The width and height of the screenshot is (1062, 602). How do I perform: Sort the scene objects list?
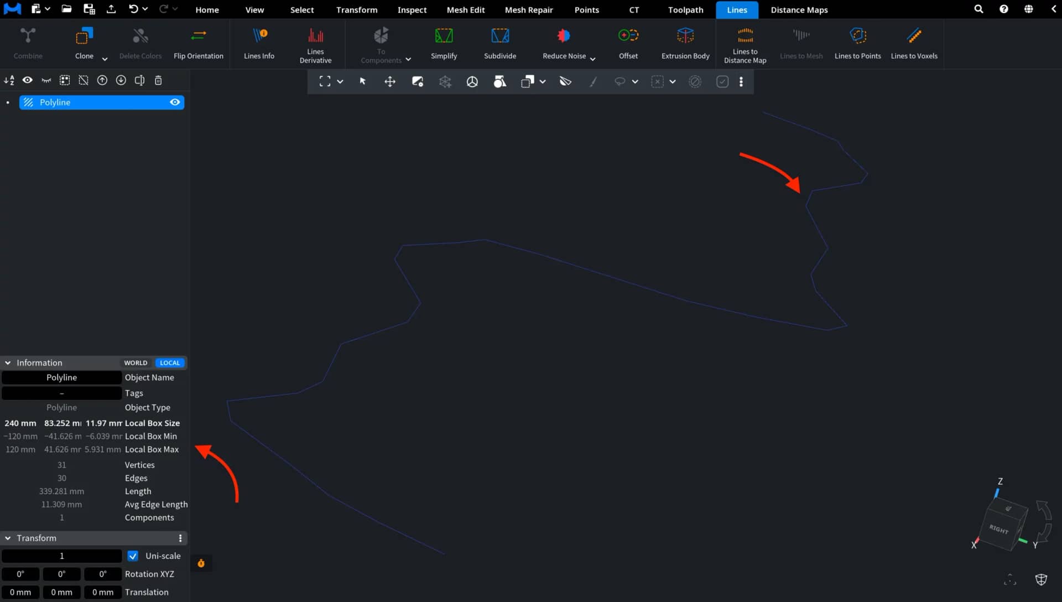[x=9, y=80]
